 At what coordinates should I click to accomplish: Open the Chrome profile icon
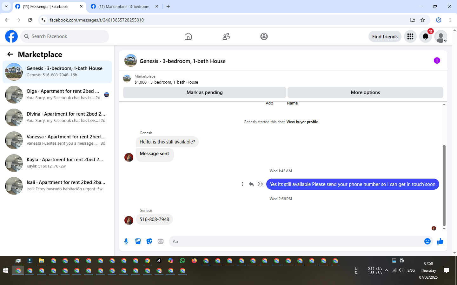point(439,20)
